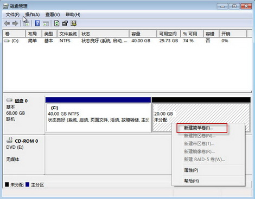
Task: Select the 20.00 GB unallocated space block
Action: 201,115
